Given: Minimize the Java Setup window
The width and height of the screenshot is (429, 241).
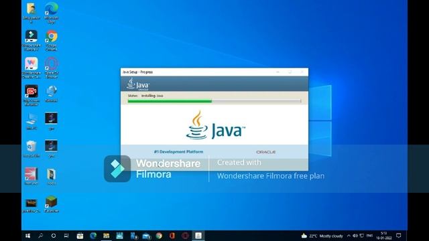Looking at the screenshot, I should (x=278, y=72).
